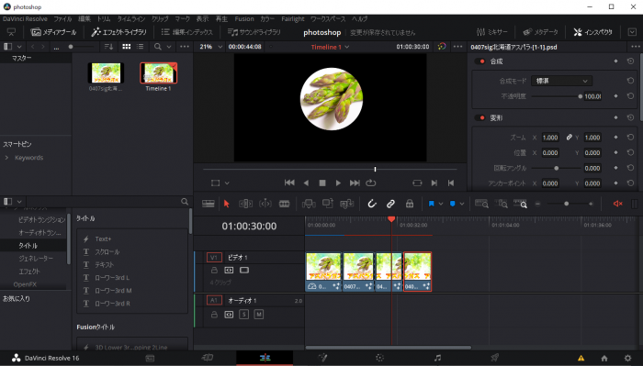Open the Fusion menu
Screen dimensions: 643x366
244,19
